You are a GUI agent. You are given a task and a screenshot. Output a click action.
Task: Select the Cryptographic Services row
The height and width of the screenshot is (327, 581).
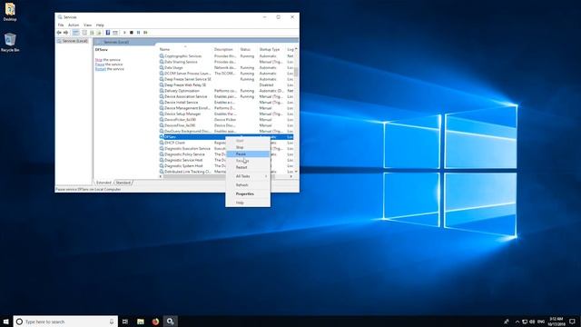[226, 56]
